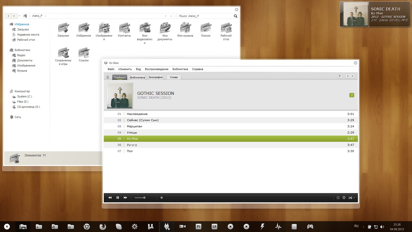Open the address bar history dropdown
The height and width of the screenshot is (232, 412).
[x=166, y=16]
